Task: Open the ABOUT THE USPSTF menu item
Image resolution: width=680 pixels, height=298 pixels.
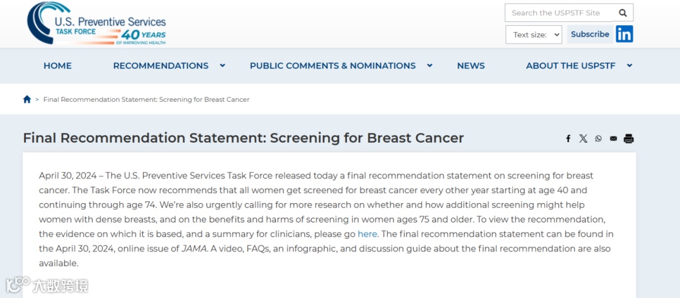Action: click(570, 65)
